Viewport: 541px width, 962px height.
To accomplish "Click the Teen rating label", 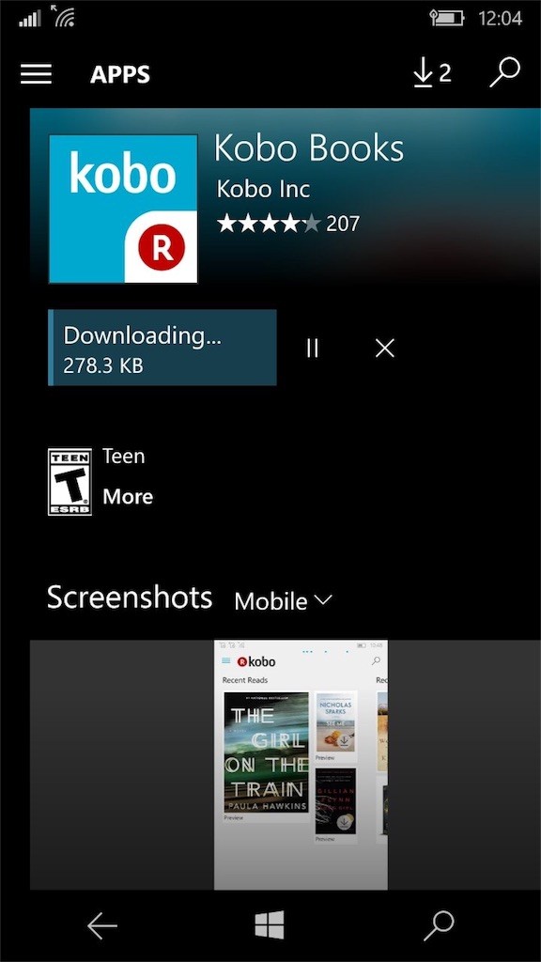I will click(124, 456).
